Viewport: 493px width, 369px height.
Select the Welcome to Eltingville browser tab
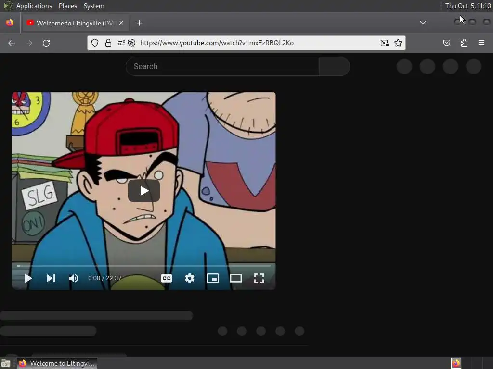point(75,23)
